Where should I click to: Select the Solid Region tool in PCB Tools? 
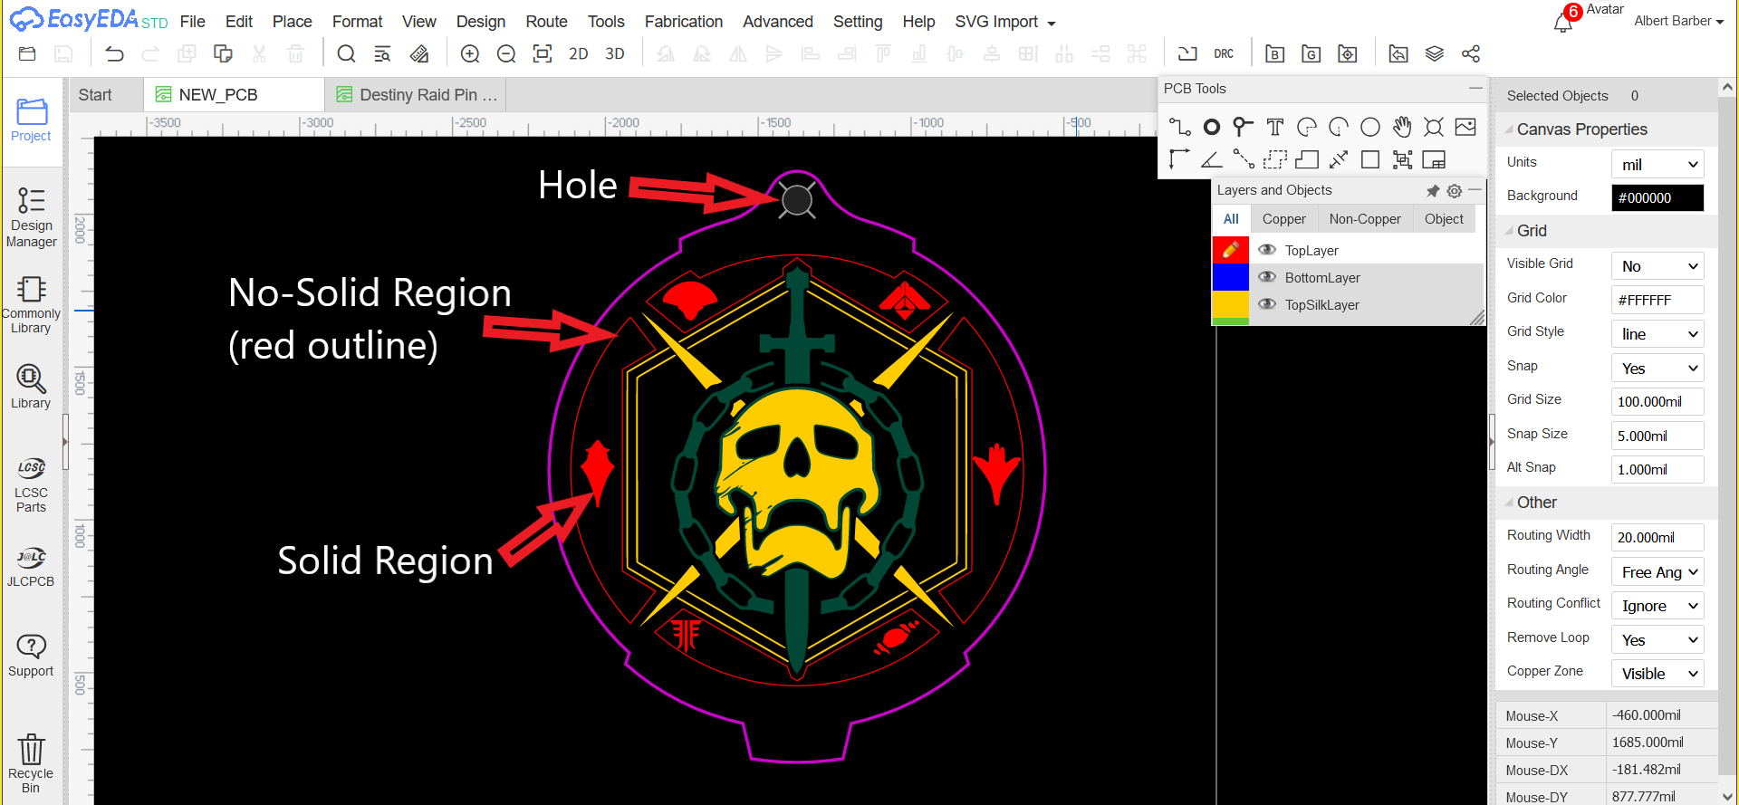tap(1307, 160)
